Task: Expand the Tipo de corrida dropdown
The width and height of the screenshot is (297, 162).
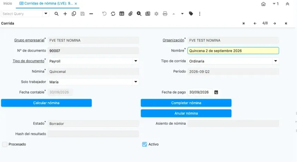Action: click(x=275, y=61)
